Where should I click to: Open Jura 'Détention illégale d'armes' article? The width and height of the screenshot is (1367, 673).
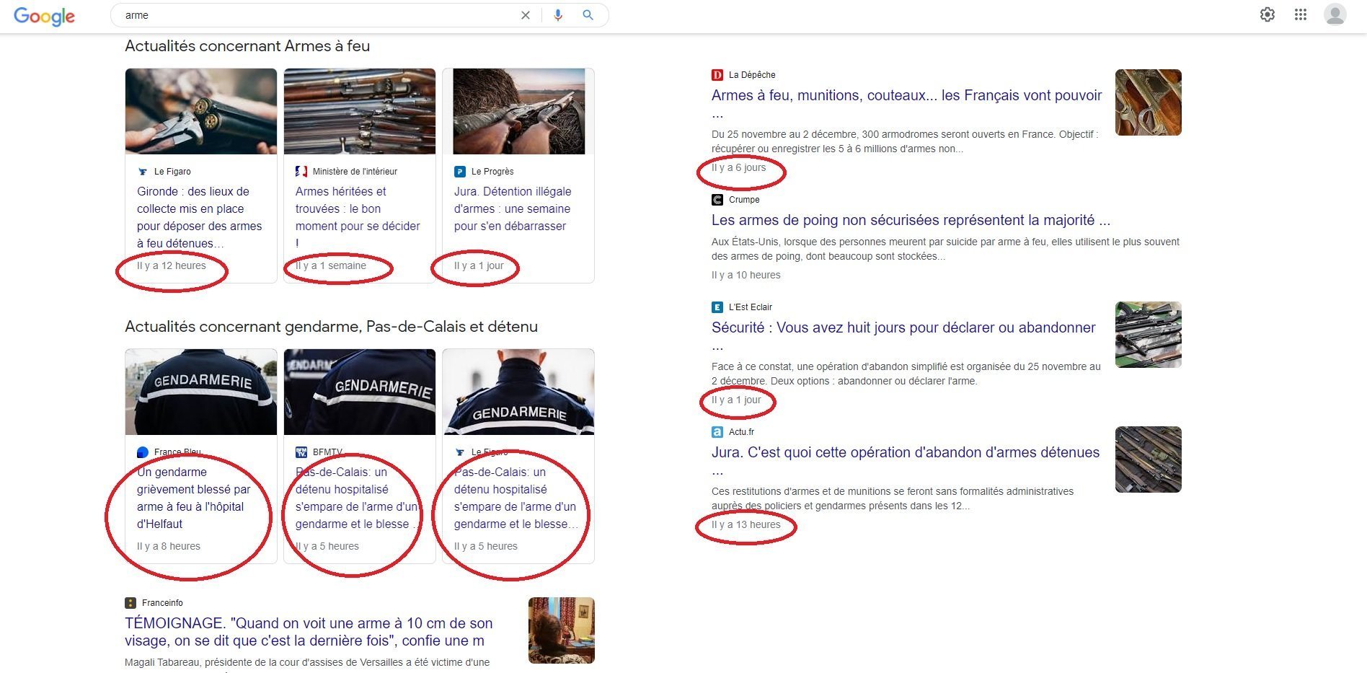(x=513, y=208)
